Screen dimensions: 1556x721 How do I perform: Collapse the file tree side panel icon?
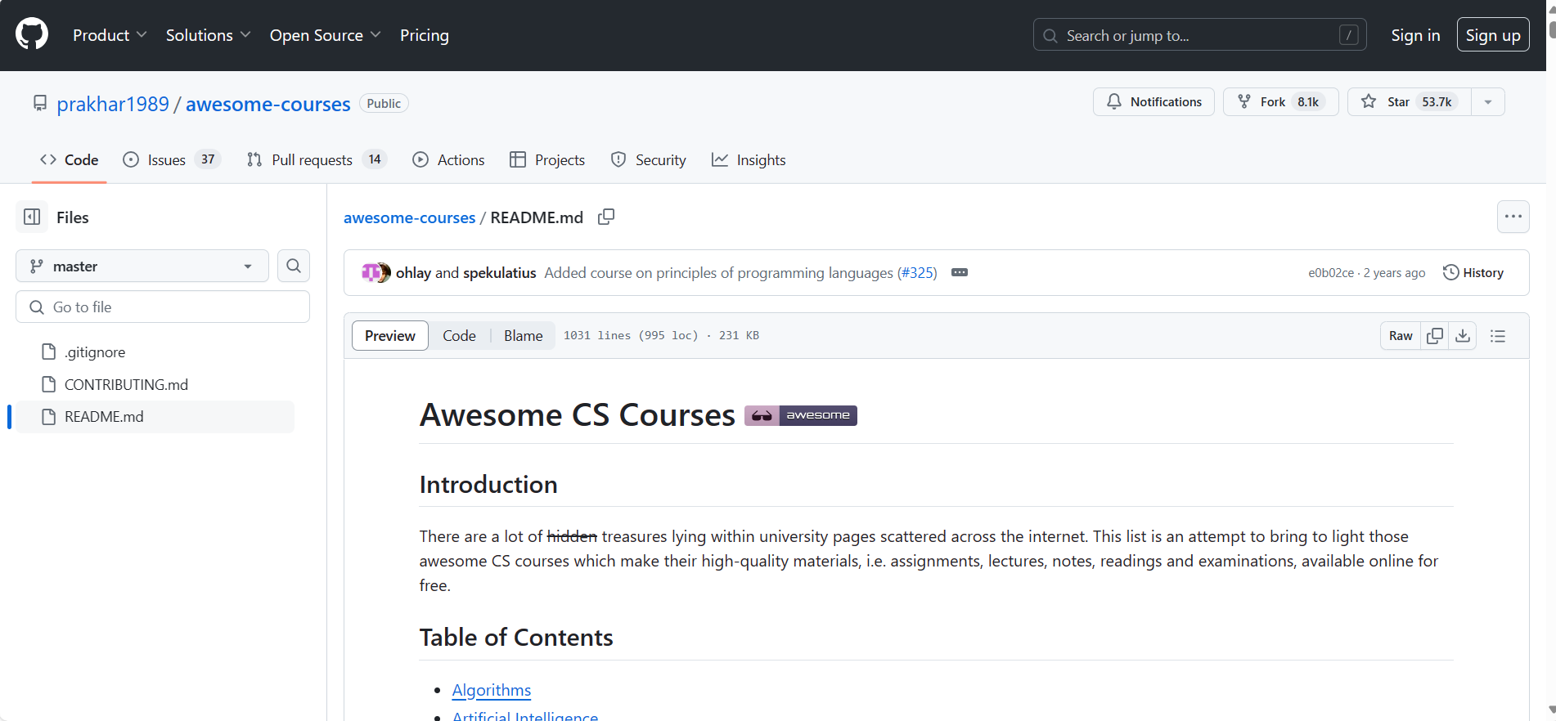[x=32, y=217]
